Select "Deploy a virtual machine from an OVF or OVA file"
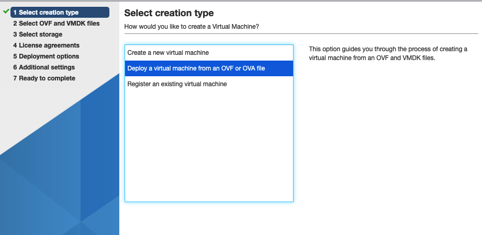Screen dimensions: 482x235 click(196, 68)
